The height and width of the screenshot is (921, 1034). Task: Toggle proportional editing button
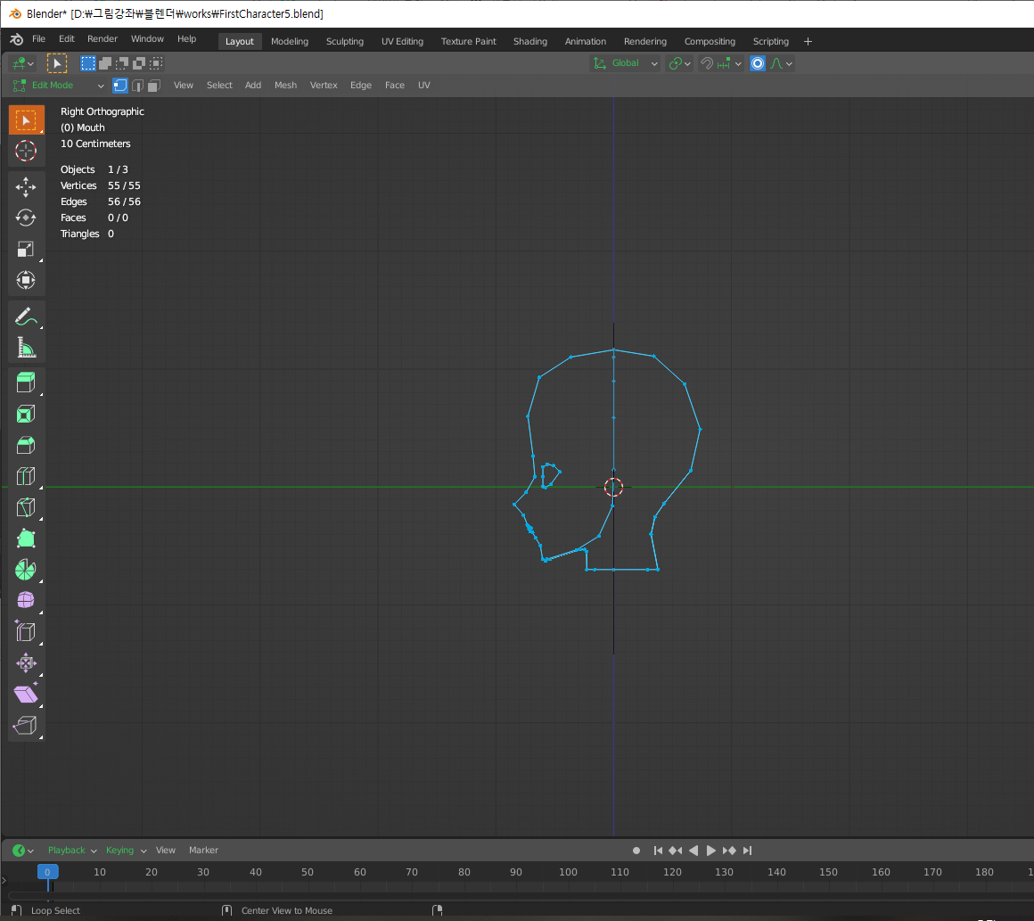[x=758, y=63]
